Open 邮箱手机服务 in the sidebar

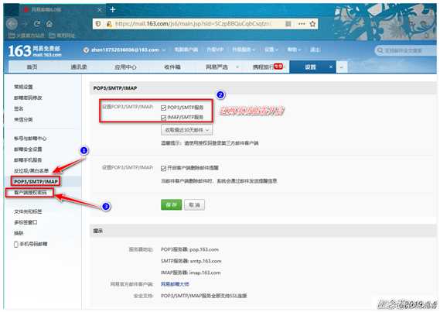28,159
